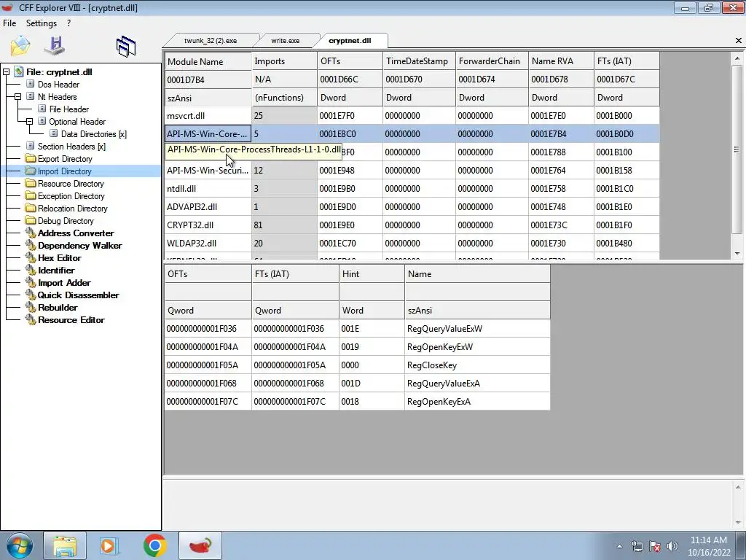Select the ADVAPI32.dll module row
746x560 pixels.
(412, 206)
